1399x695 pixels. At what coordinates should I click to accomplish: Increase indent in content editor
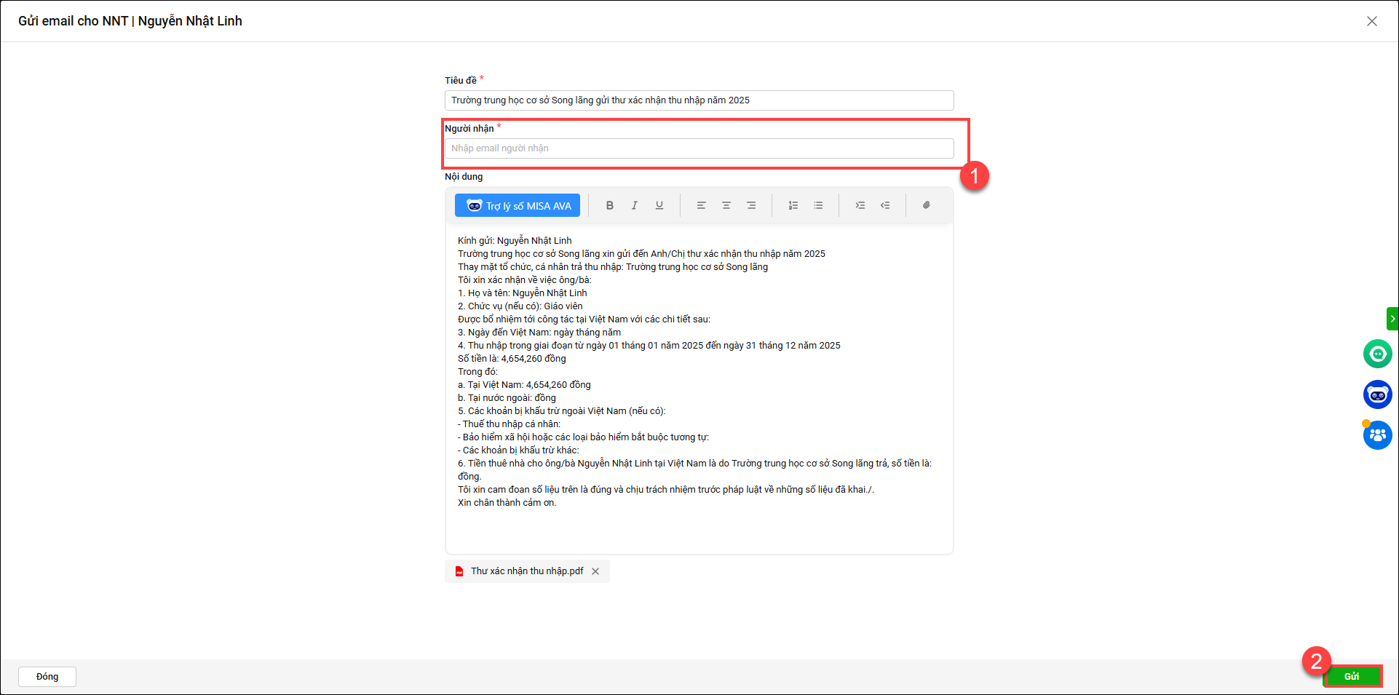pos(860,205)
